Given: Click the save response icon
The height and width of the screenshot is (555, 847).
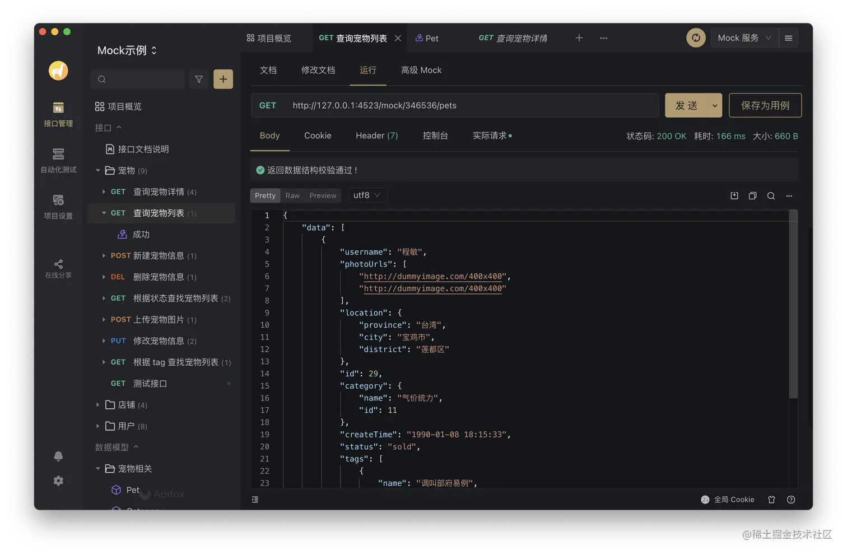Looking at the screenshot, I should click(734, 195).
